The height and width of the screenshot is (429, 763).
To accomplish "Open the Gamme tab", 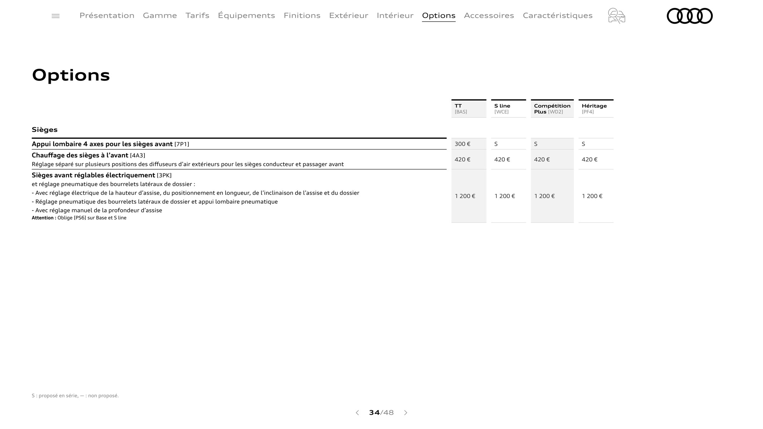I will click(x=160, y=15).
